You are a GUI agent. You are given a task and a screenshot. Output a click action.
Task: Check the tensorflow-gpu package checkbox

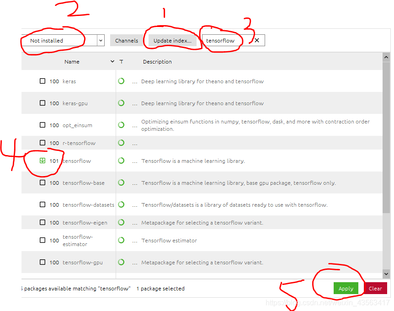(x=43, y=262)
